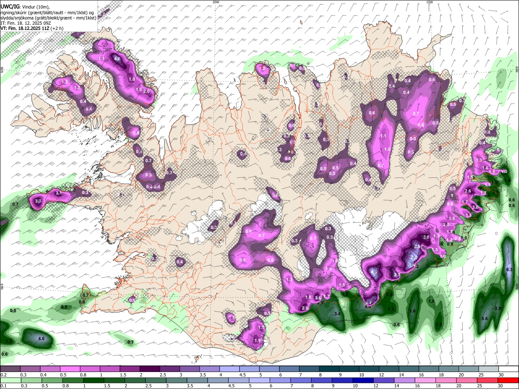The height and width of the screenshot is (389, 519).
Task: Select the 30 bright red swatch in the lower legend row
Action: (508, 380)
